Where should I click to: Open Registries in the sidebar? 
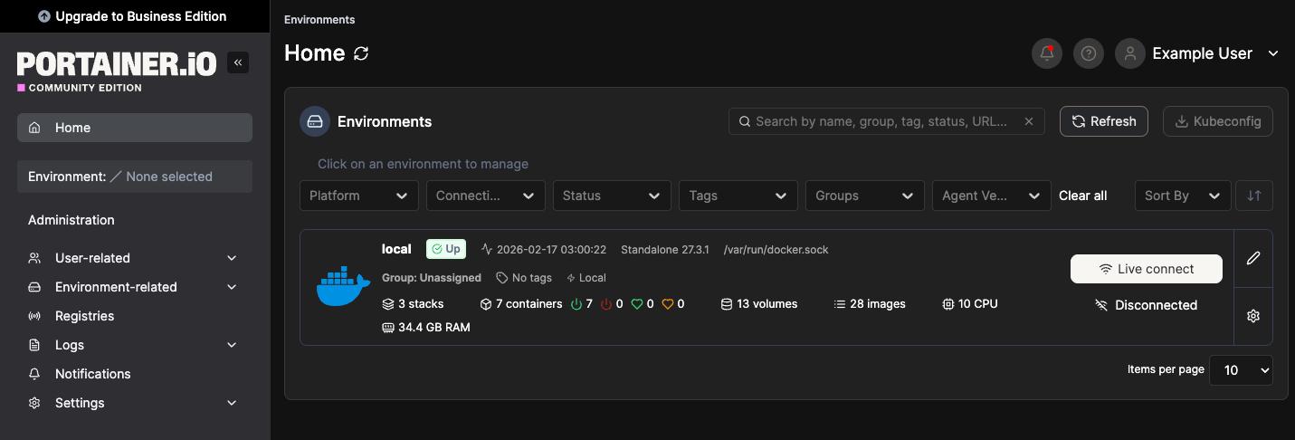(133, 316)
